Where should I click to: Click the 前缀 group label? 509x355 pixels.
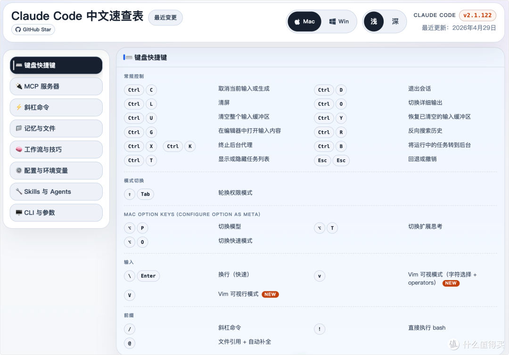coord(129,315)
